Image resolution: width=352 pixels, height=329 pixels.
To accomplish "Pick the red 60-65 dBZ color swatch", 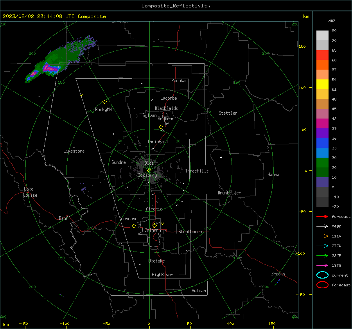I will (x=322, y=55).
